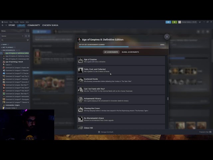The height and width of the screenshot is (160, 213).
Task: Click the Home button in sidebar
Action: tap(12, 31)
